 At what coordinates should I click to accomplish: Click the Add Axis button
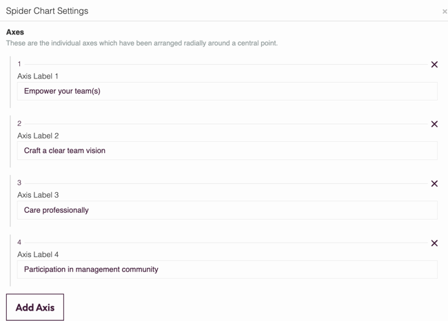(x=35, y=307)
